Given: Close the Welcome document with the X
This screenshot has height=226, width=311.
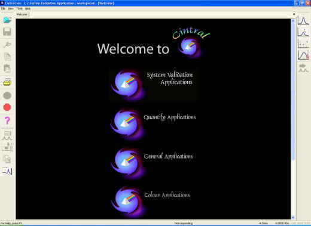Looking at the screenshot, I should [x=294, y=14].
